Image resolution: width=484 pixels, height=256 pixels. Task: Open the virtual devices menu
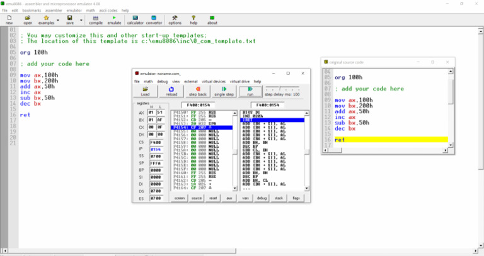(x=214, y=82)
